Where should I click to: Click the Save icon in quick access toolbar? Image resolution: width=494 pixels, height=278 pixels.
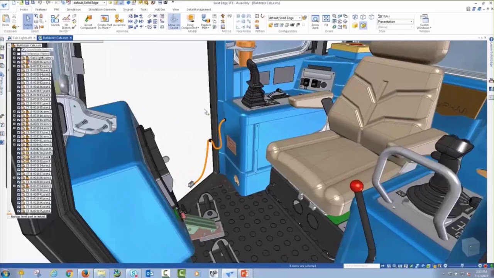(x=27, y=3)
